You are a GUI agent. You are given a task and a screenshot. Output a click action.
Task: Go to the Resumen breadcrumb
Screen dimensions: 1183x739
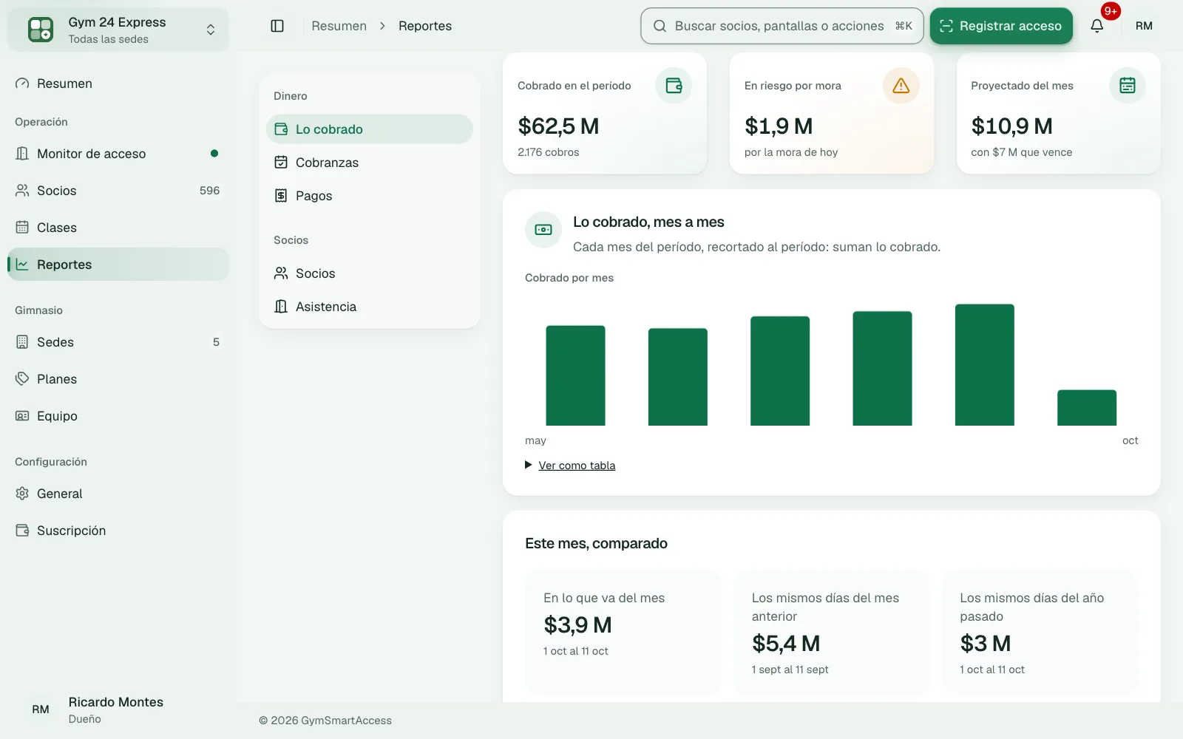[339, 26]
